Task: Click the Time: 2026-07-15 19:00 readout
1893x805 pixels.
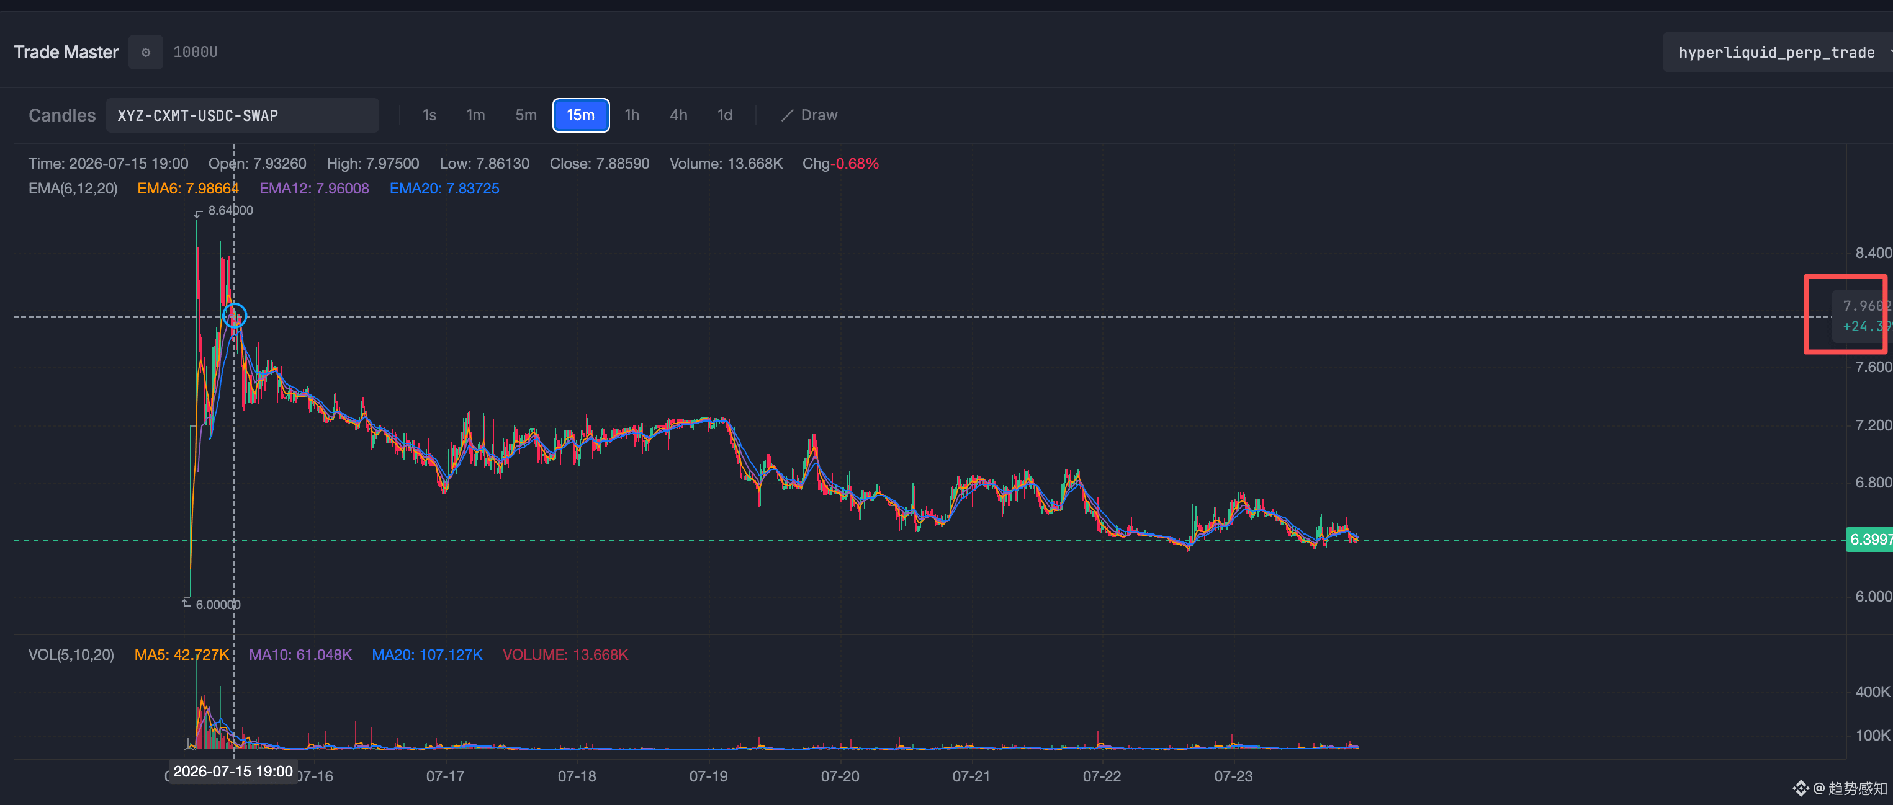Action: pos(108,163)
